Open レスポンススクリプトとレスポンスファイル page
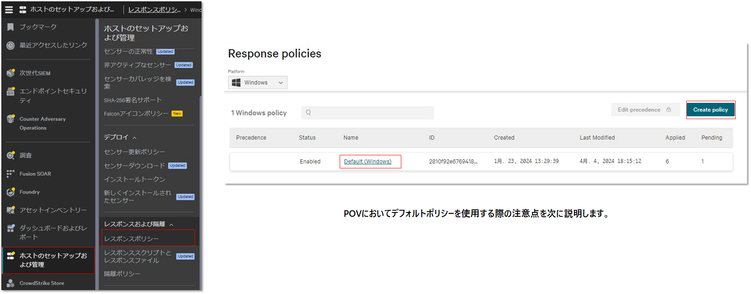The image size is (751, 294). pyautogui.click(x=138, y=256)
